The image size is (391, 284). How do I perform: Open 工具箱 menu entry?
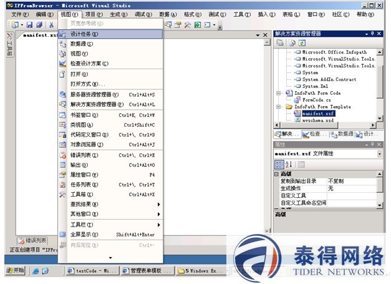110,194
